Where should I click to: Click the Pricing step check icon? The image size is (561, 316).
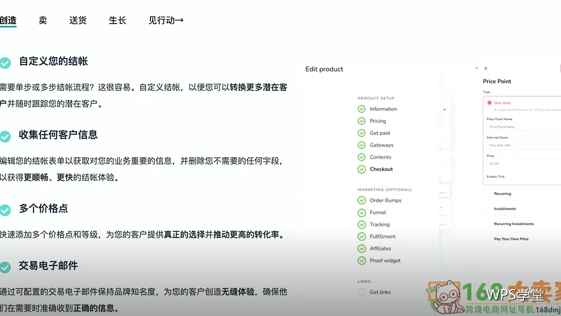coord(361,121)
